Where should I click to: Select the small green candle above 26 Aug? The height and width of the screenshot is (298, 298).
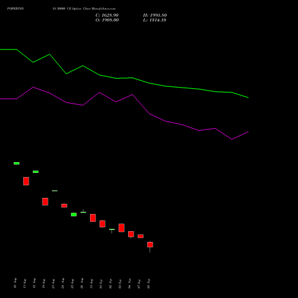83,212
